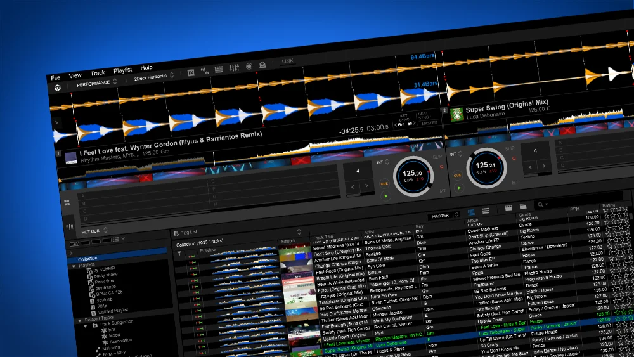Open the Track menu
Image resolution: width=634 pixels, height=357 pixels.
[98, 73]
